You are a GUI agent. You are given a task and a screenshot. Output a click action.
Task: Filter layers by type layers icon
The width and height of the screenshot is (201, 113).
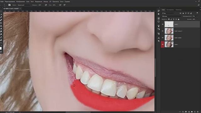(186, 13)
